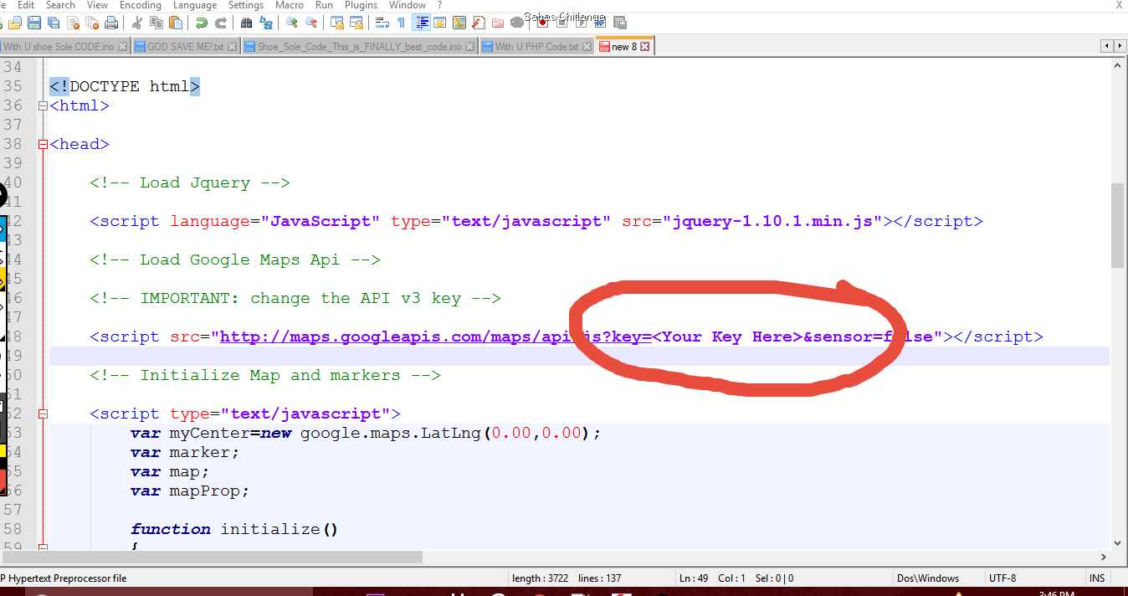This screenshot has width=1128, height=596.
Task: Toggle INS insert mode in the status bar
Action: pyautogui.click(x=1096, y=578)
